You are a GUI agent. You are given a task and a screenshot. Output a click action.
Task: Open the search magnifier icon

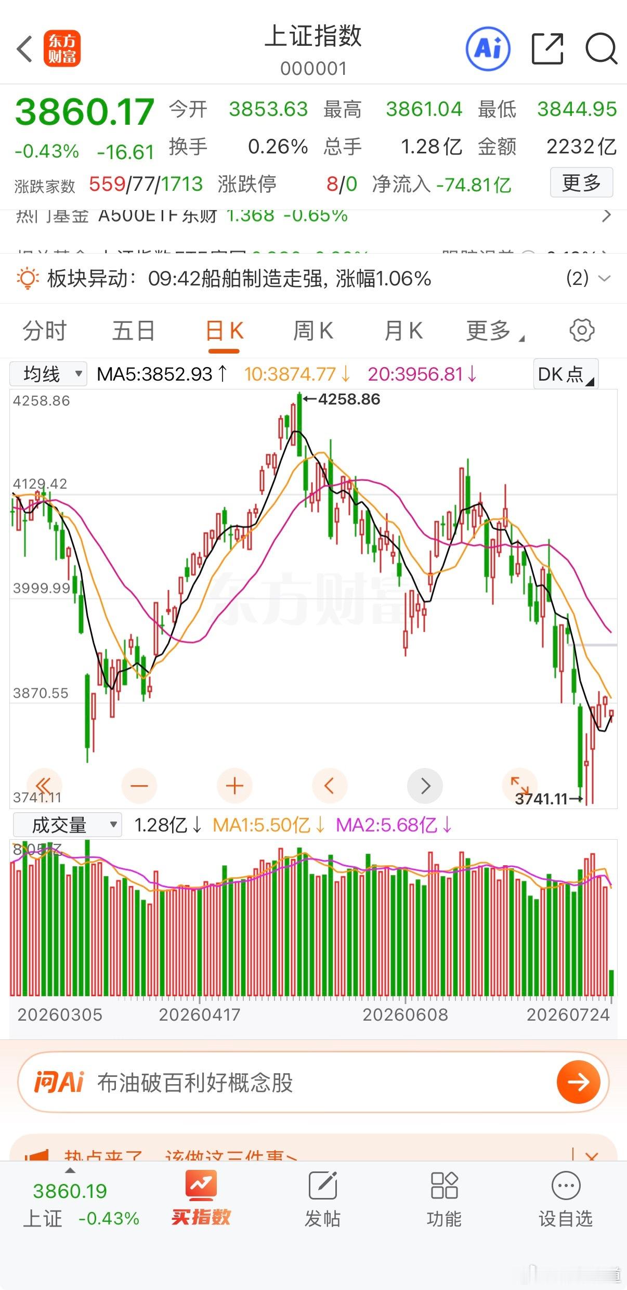pos(602,49)
